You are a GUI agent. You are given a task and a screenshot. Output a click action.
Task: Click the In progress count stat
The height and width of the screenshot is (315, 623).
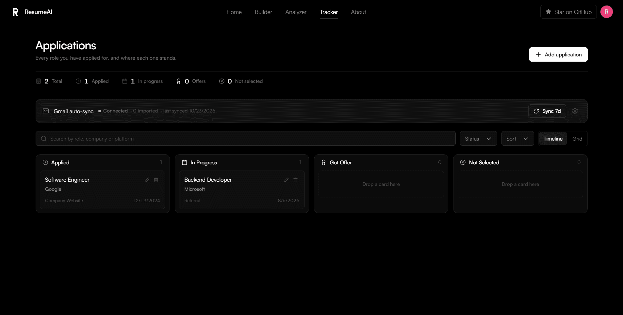point(142,81)
